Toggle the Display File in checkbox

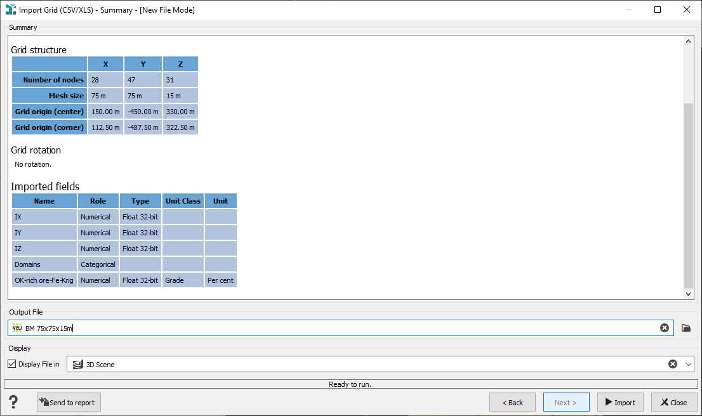pyautogui.click(x=12, y=364)
